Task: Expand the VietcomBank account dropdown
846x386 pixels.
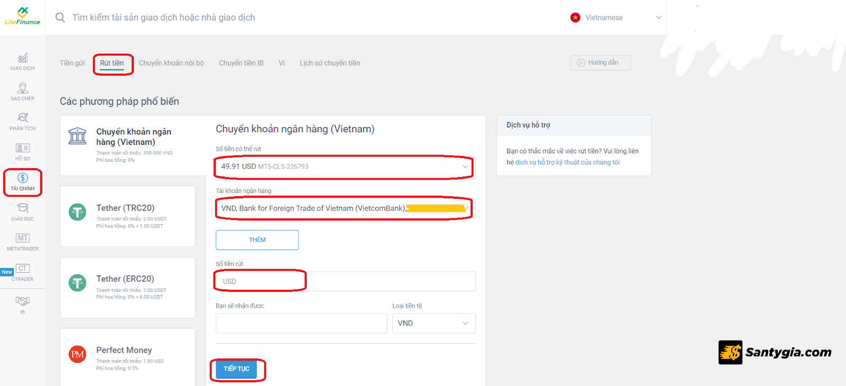Action: point(345,208)
